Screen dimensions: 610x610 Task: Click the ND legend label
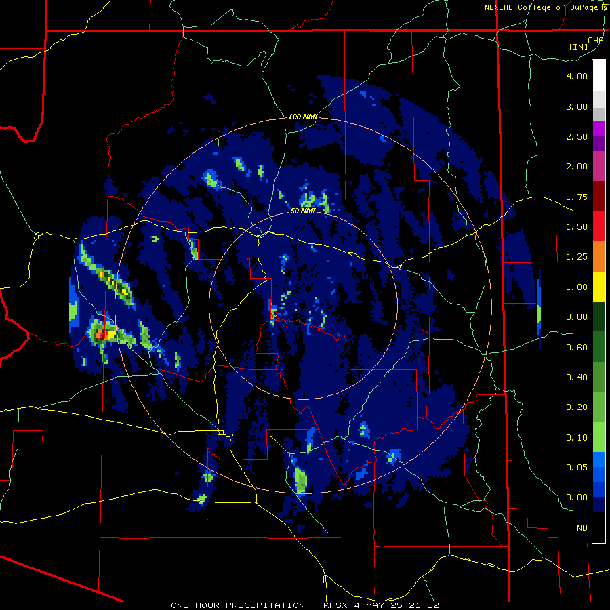582,528
